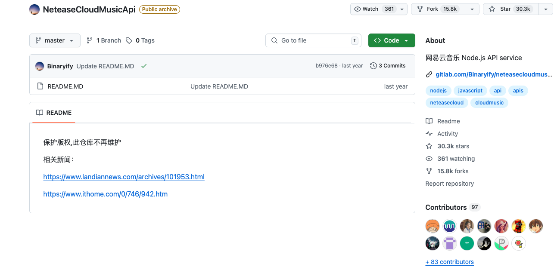Expand the master branch dropdown
This screenshot has width=554, height=273.
[x=55, y=40]
